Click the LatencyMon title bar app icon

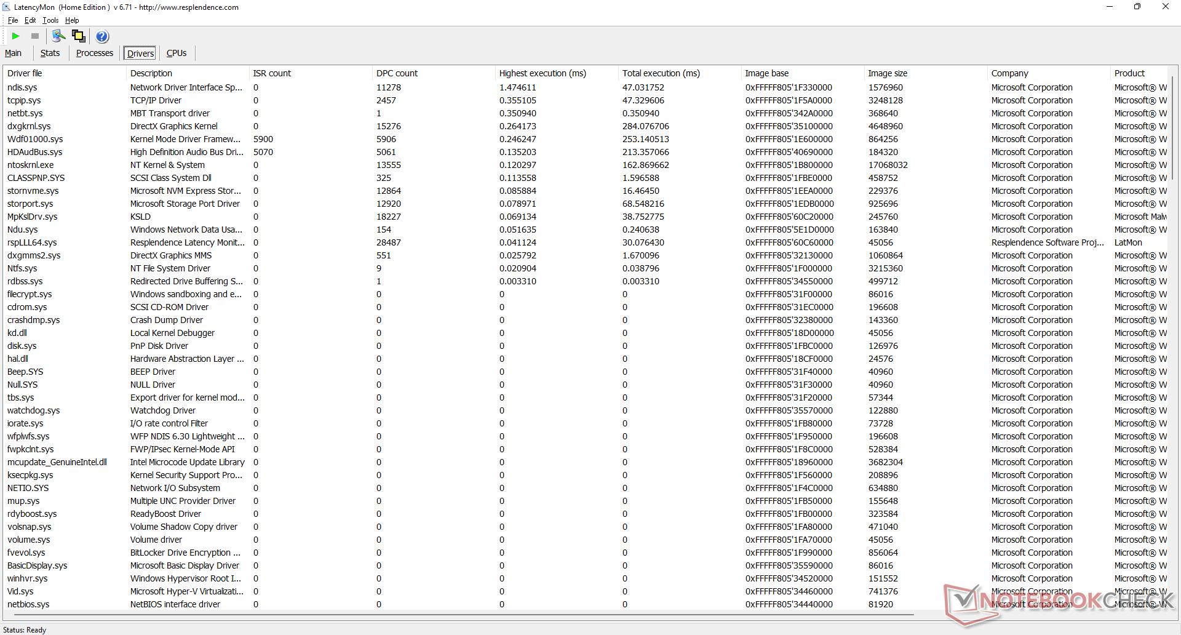pyautogui.click(x=6, y=7)
